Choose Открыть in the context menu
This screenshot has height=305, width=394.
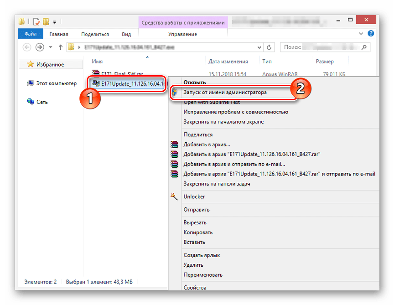194,83
